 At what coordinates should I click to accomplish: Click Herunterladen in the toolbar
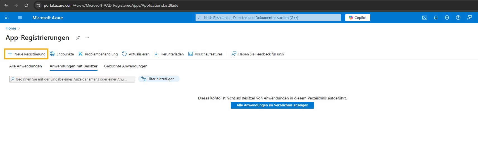(169, 54)
